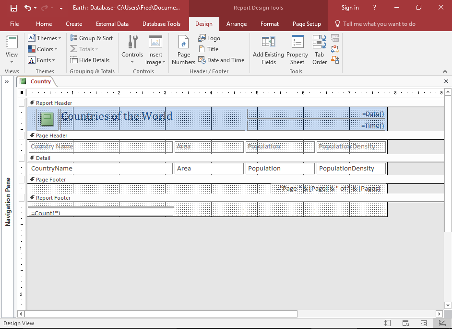Switch to the Arrange ribbon tab
This screenshot has height=329, width=452.
click(237, 23)
